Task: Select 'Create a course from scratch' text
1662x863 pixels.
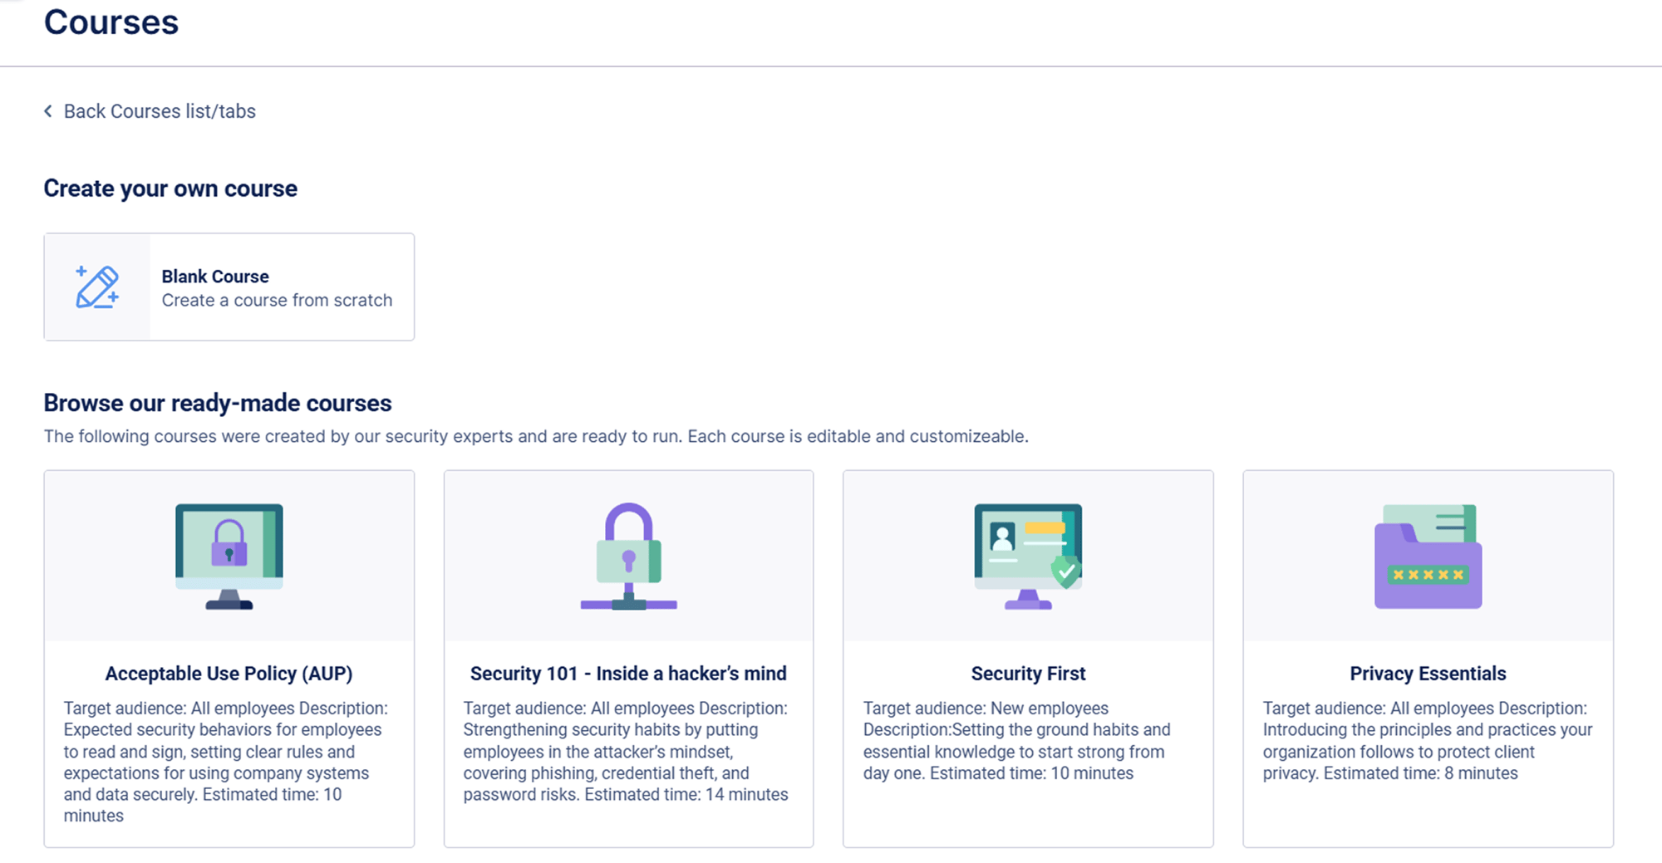Action: (x=277, y=301)
